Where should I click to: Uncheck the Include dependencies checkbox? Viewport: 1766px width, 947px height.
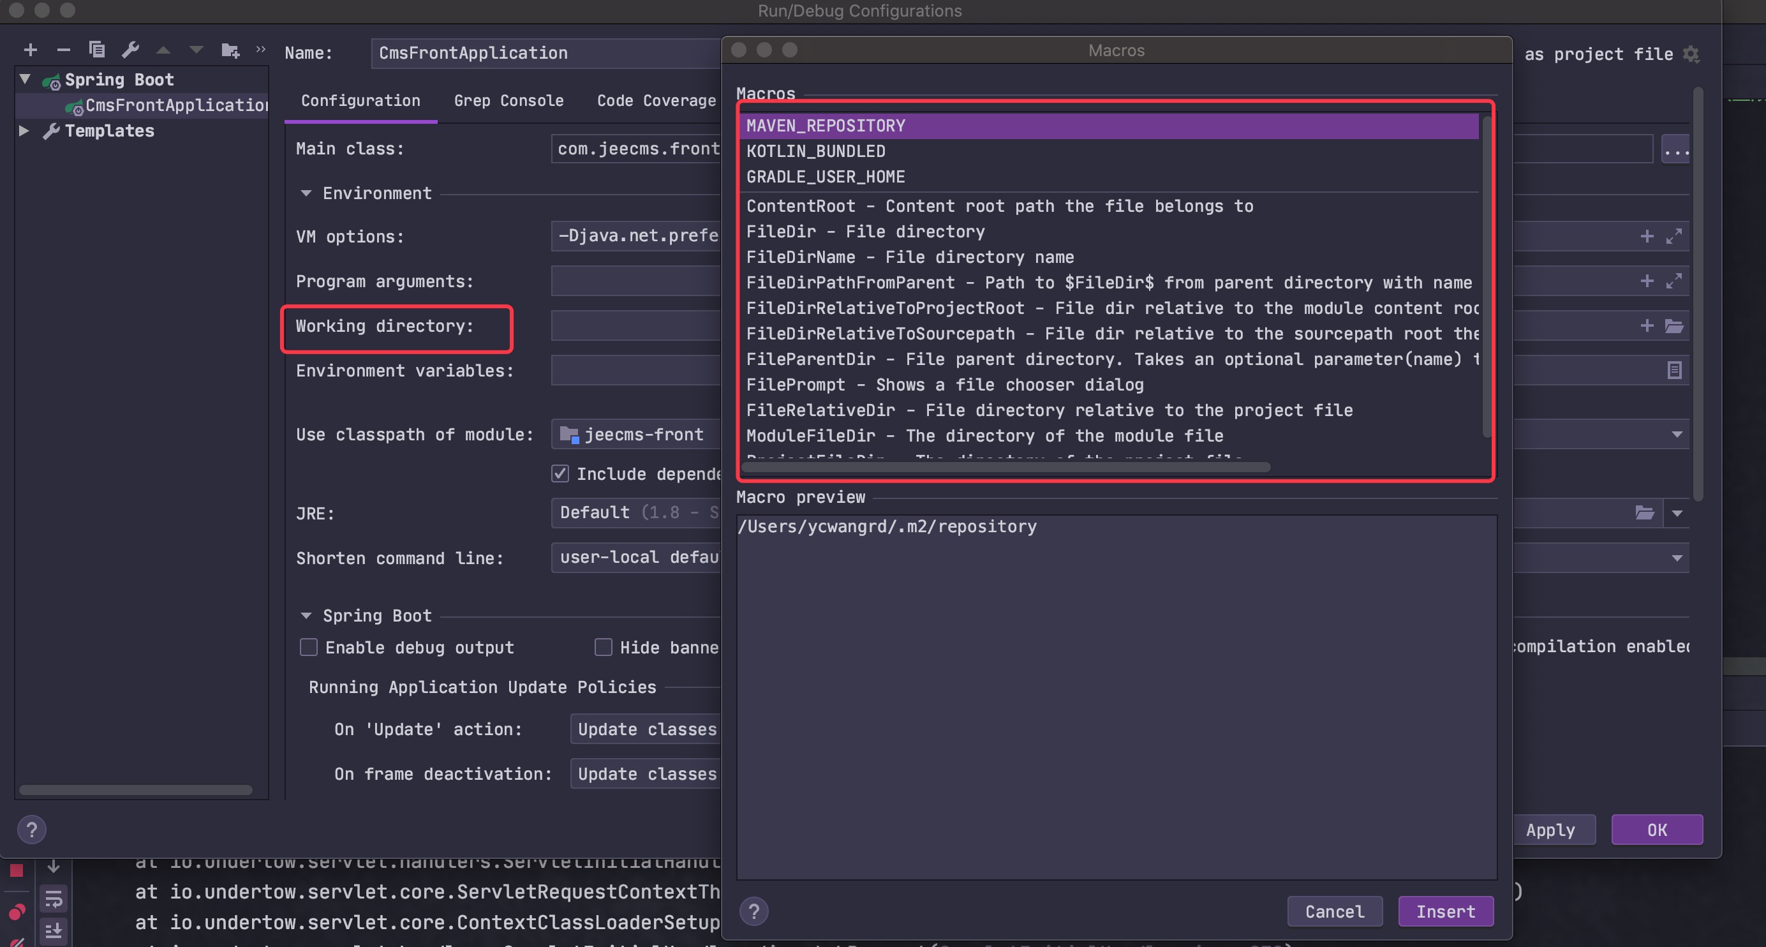pos(560,473)
